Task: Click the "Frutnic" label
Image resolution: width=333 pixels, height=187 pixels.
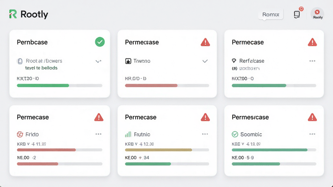Action: [142, 134]
